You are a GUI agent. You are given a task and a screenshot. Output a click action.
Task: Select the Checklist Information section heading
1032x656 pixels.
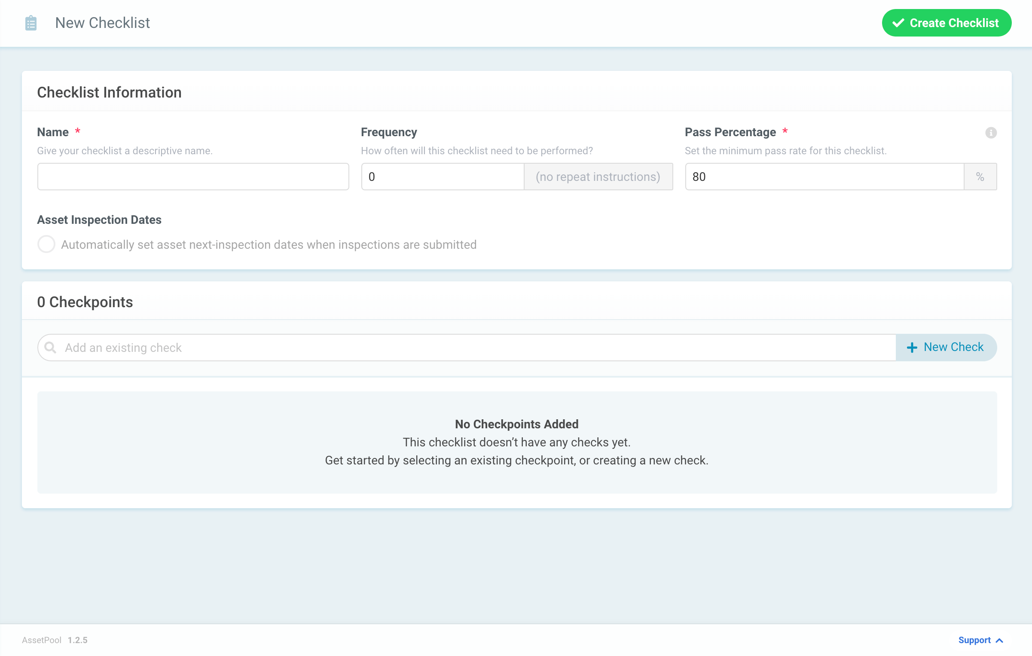[x=109, y=92]
